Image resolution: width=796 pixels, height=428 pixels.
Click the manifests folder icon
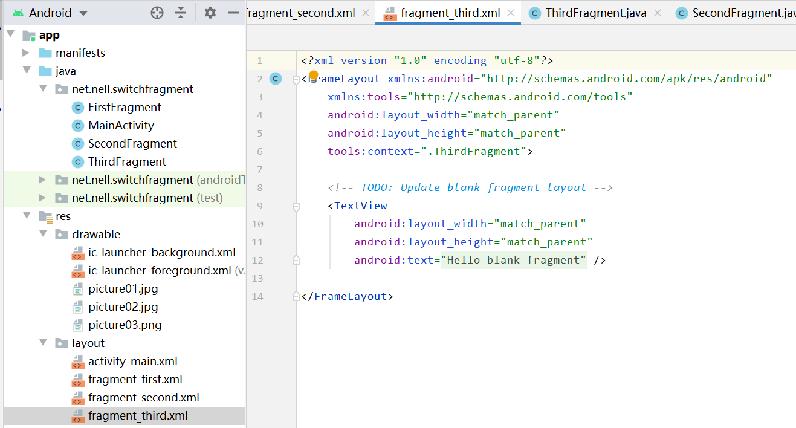point(45,53)
